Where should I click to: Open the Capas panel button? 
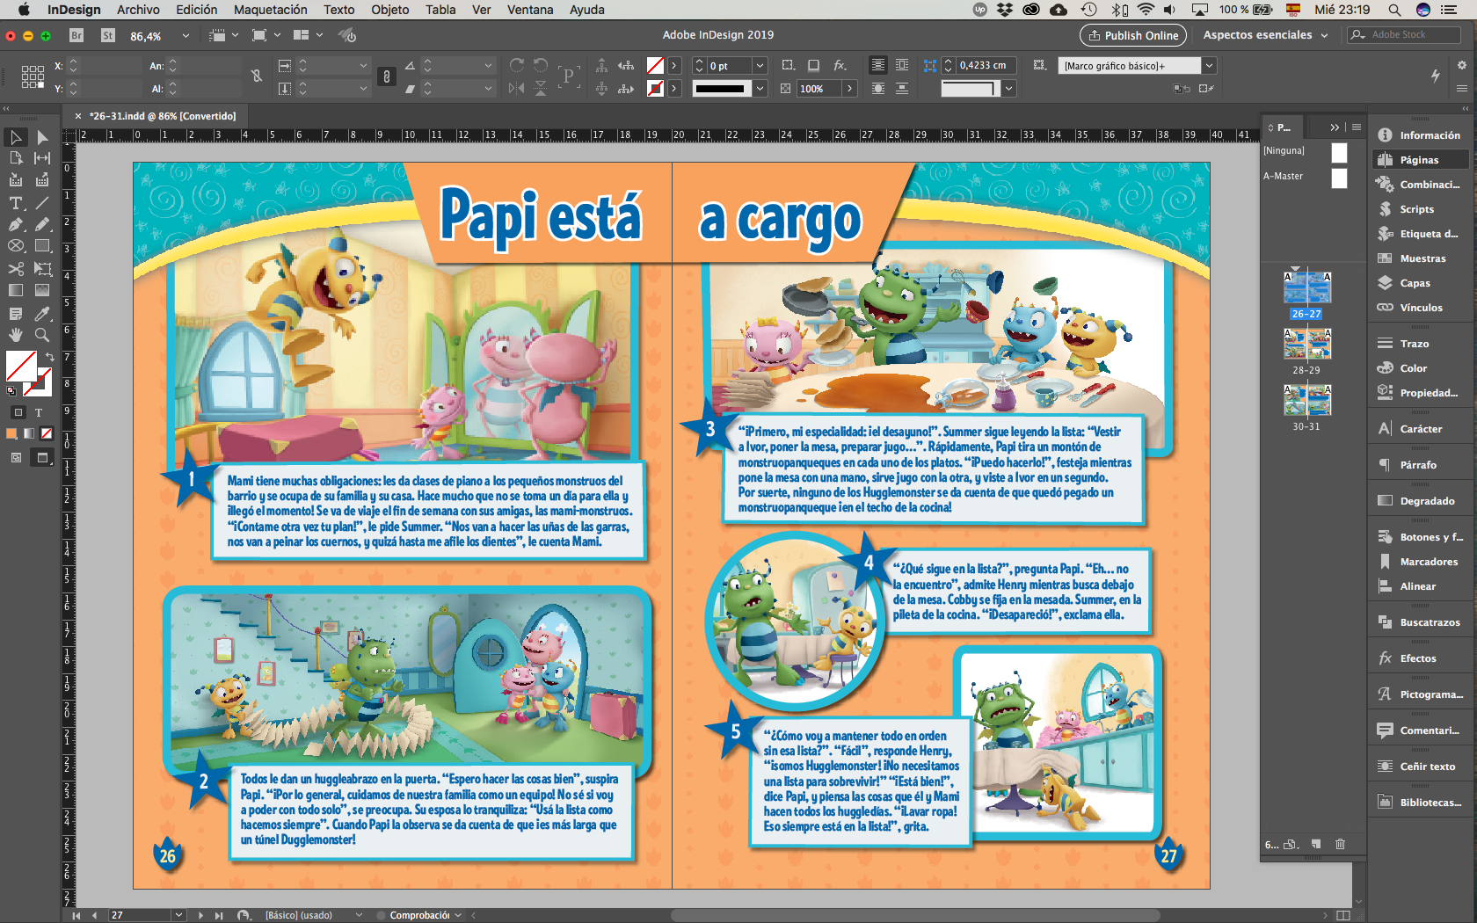pos(1420,283)
